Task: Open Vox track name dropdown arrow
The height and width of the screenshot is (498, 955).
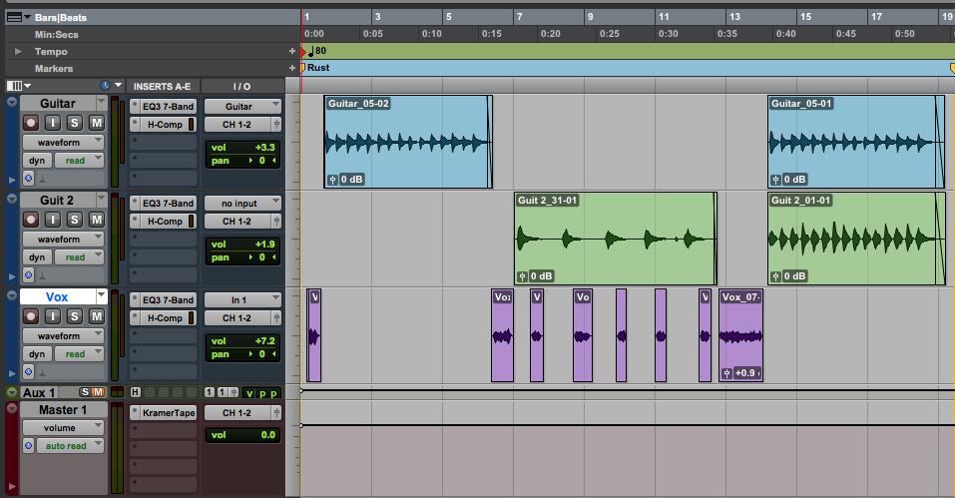Action: click(x=102, y=295)
